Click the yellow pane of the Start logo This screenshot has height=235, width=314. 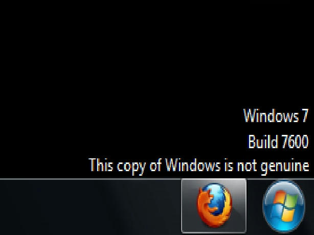pos(288,216)
